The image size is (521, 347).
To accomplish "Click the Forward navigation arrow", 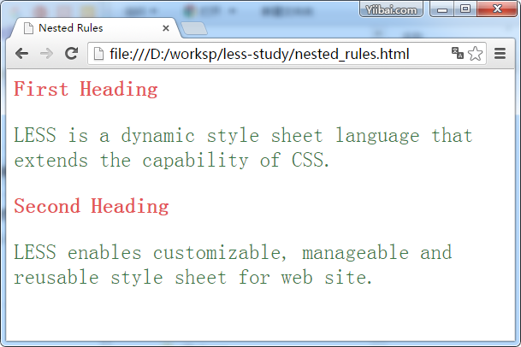I will (x=46, y=54).
